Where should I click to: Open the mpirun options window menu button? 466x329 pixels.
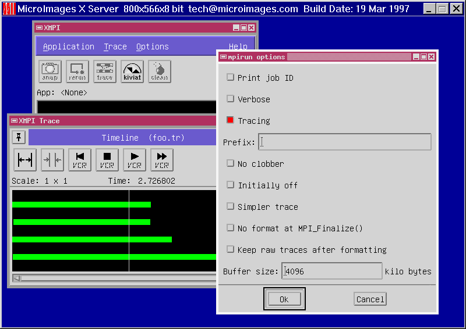(x=223, y=56)
